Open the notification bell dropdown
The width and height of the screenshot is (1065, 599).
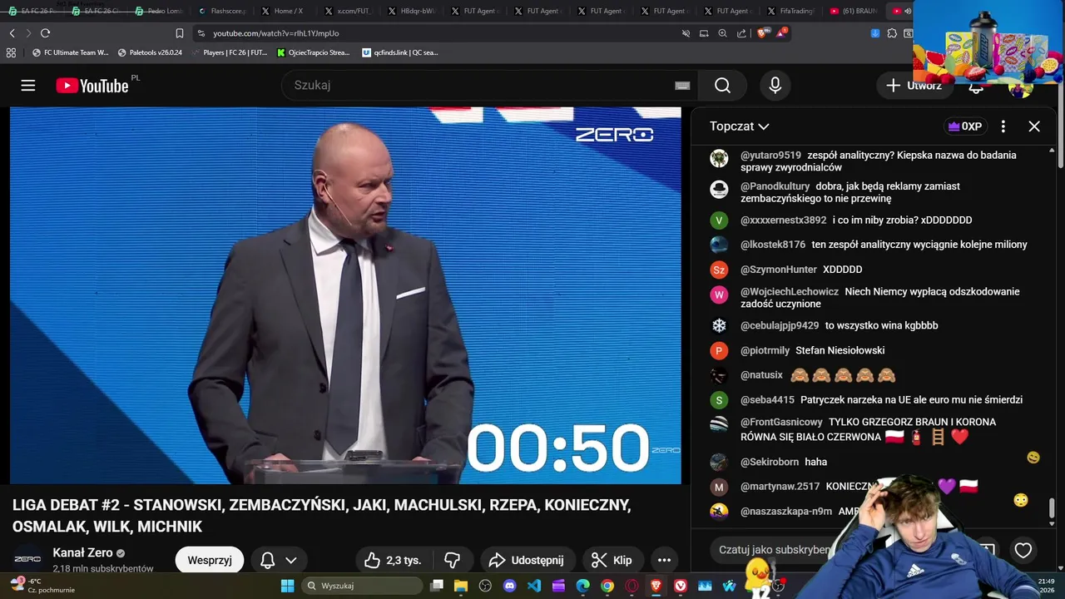click(x=279, y=560)
